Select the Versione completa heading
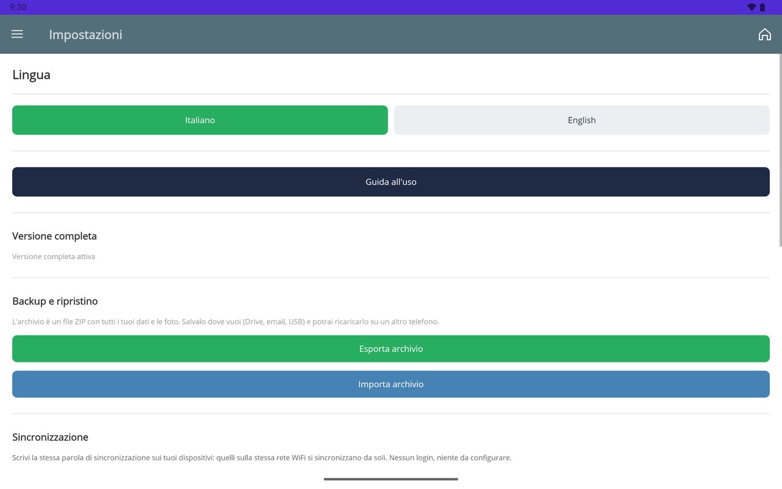The width and height of the screenshot is (782, 489). click(x=54, y=236)
